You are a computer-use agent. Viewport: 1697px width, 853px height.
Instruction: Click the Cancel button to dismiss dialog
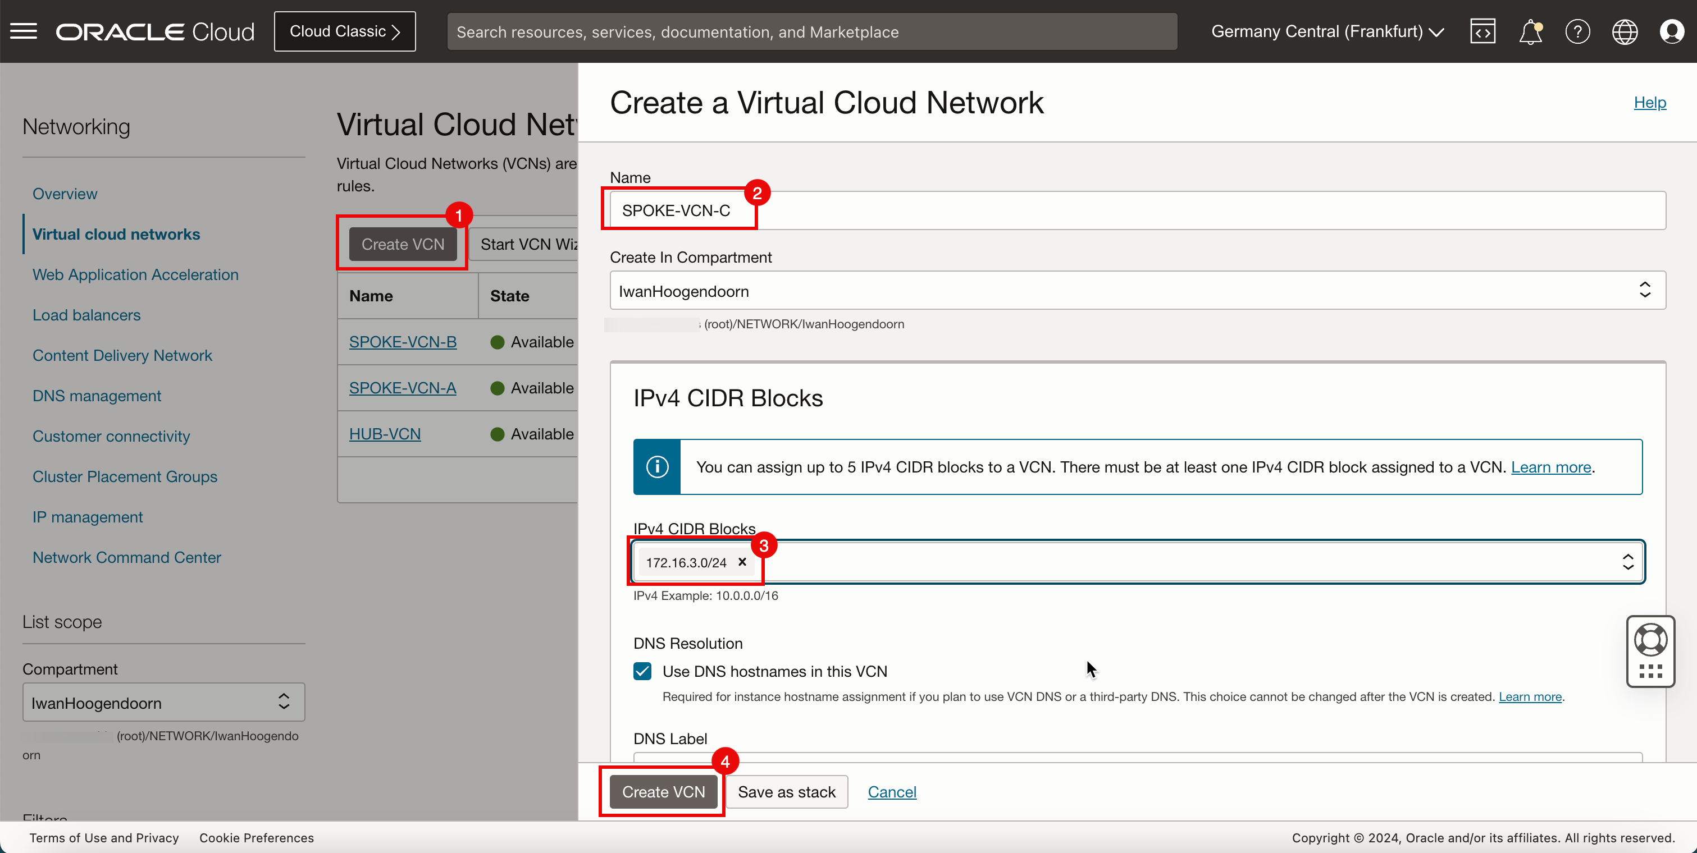[x=893, y=792]
